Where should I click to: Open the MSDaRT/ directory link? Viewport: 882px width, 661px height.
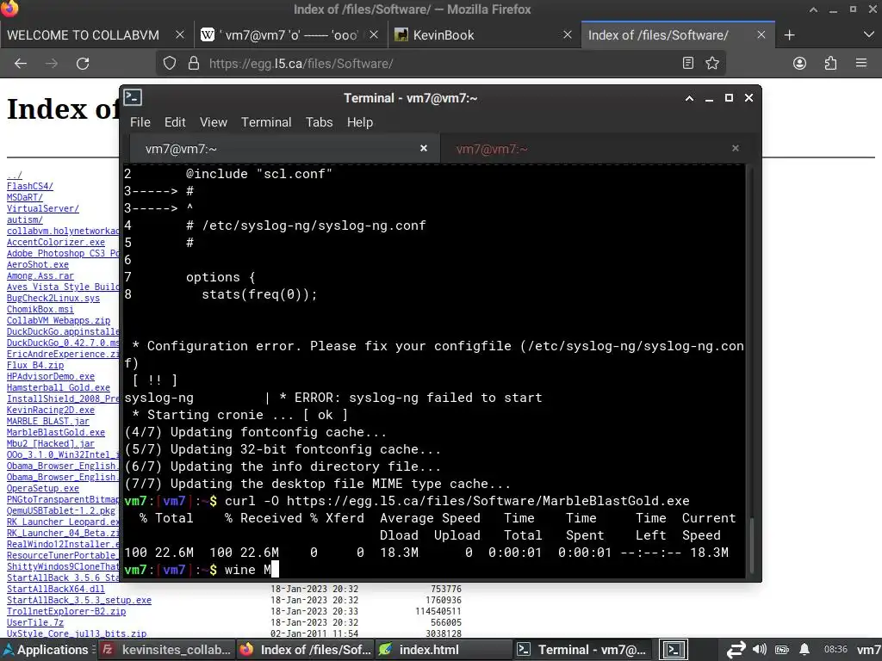(x=24, y=197)
